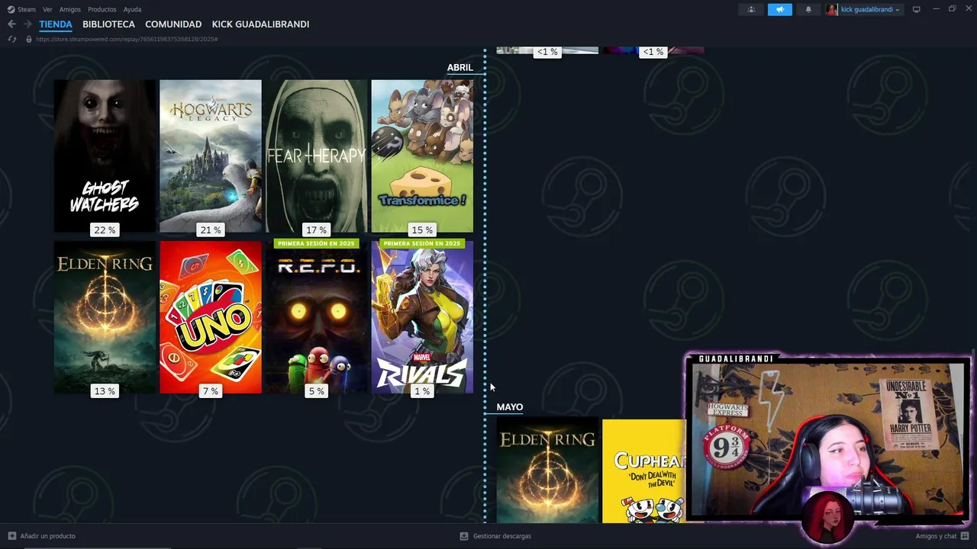The image size is (977, 549).
Task: Click the 21 % playtime badge
Action: (211, 230)
